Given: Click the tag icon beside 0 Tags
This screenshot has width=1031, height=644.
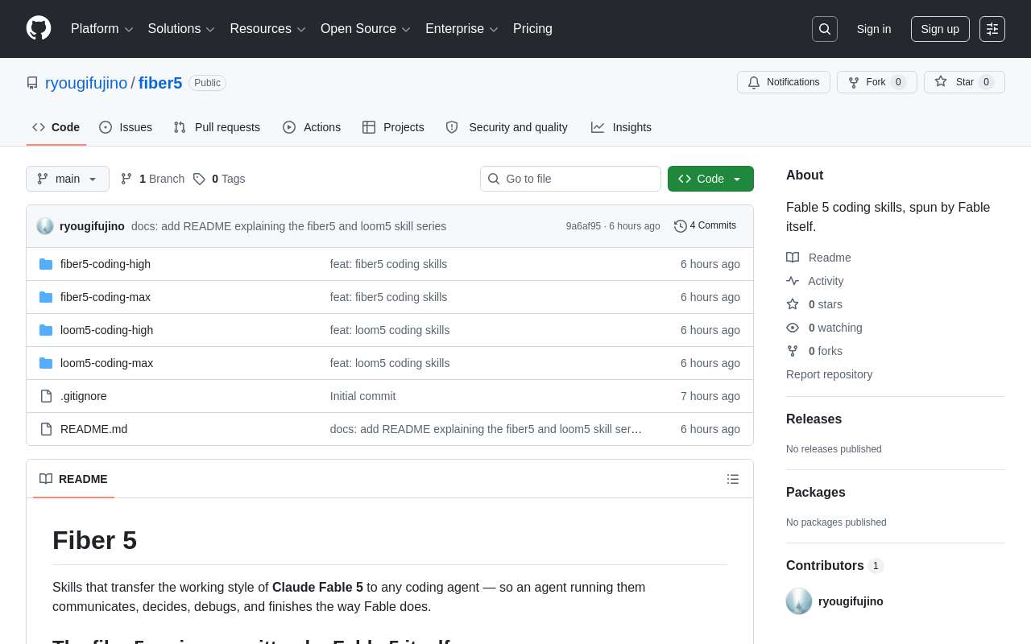Looking at the screenshot, I should coord(199,179).
